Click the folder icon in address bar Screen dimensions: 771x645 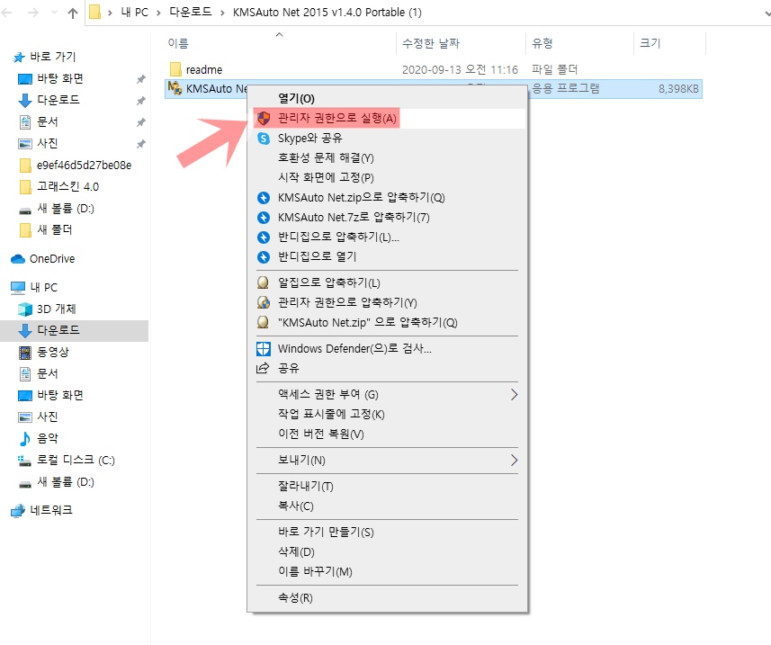point(94,13)
